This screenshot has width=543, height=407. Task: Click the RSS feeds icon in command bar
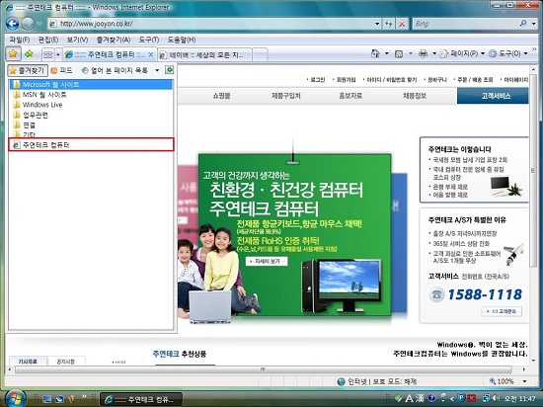point(399,53)
